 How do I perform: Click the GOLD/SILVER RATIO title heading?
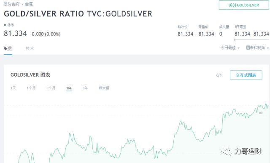pos(78,14)
